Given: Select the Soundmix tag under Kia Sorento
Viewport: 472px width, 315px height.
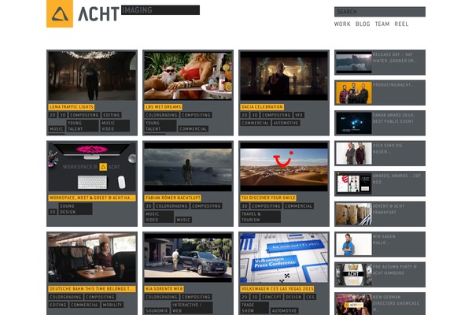Looking at the screenshot, I should coord(157,311).
